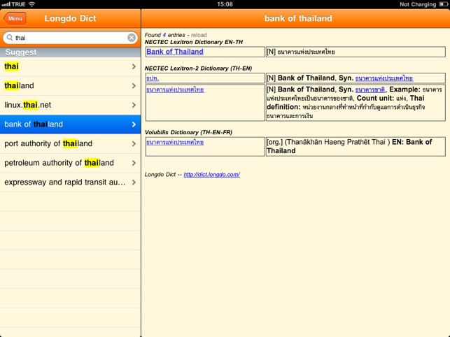The width and height of the screenshot is (450, 337).
Task: Open Thai headword link under Lexitron-2 Dictionary
Action: tap(175, 89)
